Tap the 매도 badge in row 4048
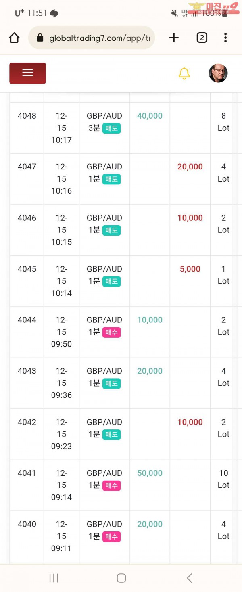The width and height of the screenshot is (242, 592). pos(111,128)
